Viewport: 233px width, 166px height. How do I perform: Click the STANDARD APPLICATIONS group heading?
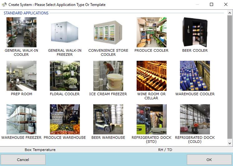[x=26, y=13]
